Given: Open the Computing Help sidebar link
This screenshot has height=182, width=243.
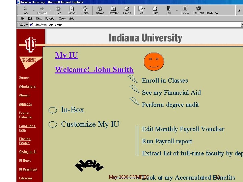Looking at the screenshot, I should (x=27, y=128).
